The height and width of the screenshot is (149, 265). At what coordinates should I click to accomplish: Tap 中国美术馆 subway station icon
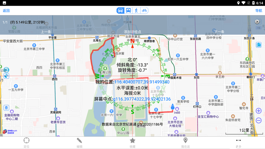tap(175, 74)
